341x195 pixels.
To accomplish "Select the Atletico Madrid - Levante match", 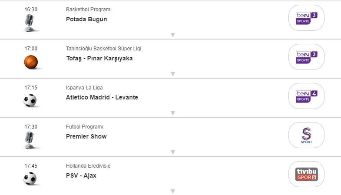I will point(102,97).
